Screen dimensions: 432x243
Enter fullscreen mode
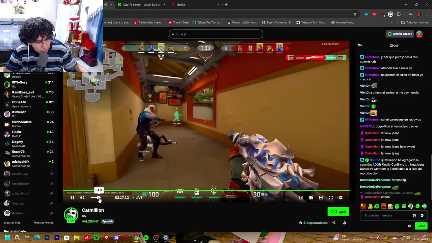[331, 197]
